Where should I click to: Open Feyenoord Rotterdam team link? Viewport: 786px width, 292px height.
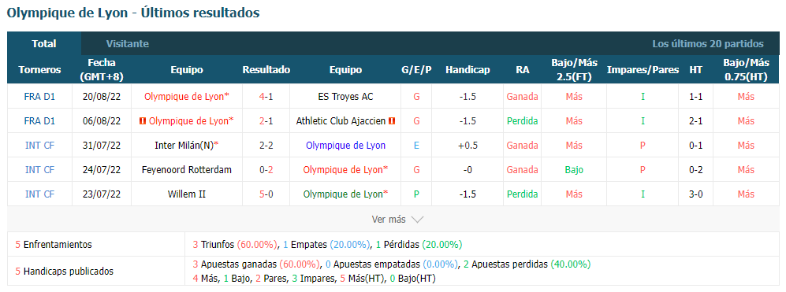coord(187,170)
